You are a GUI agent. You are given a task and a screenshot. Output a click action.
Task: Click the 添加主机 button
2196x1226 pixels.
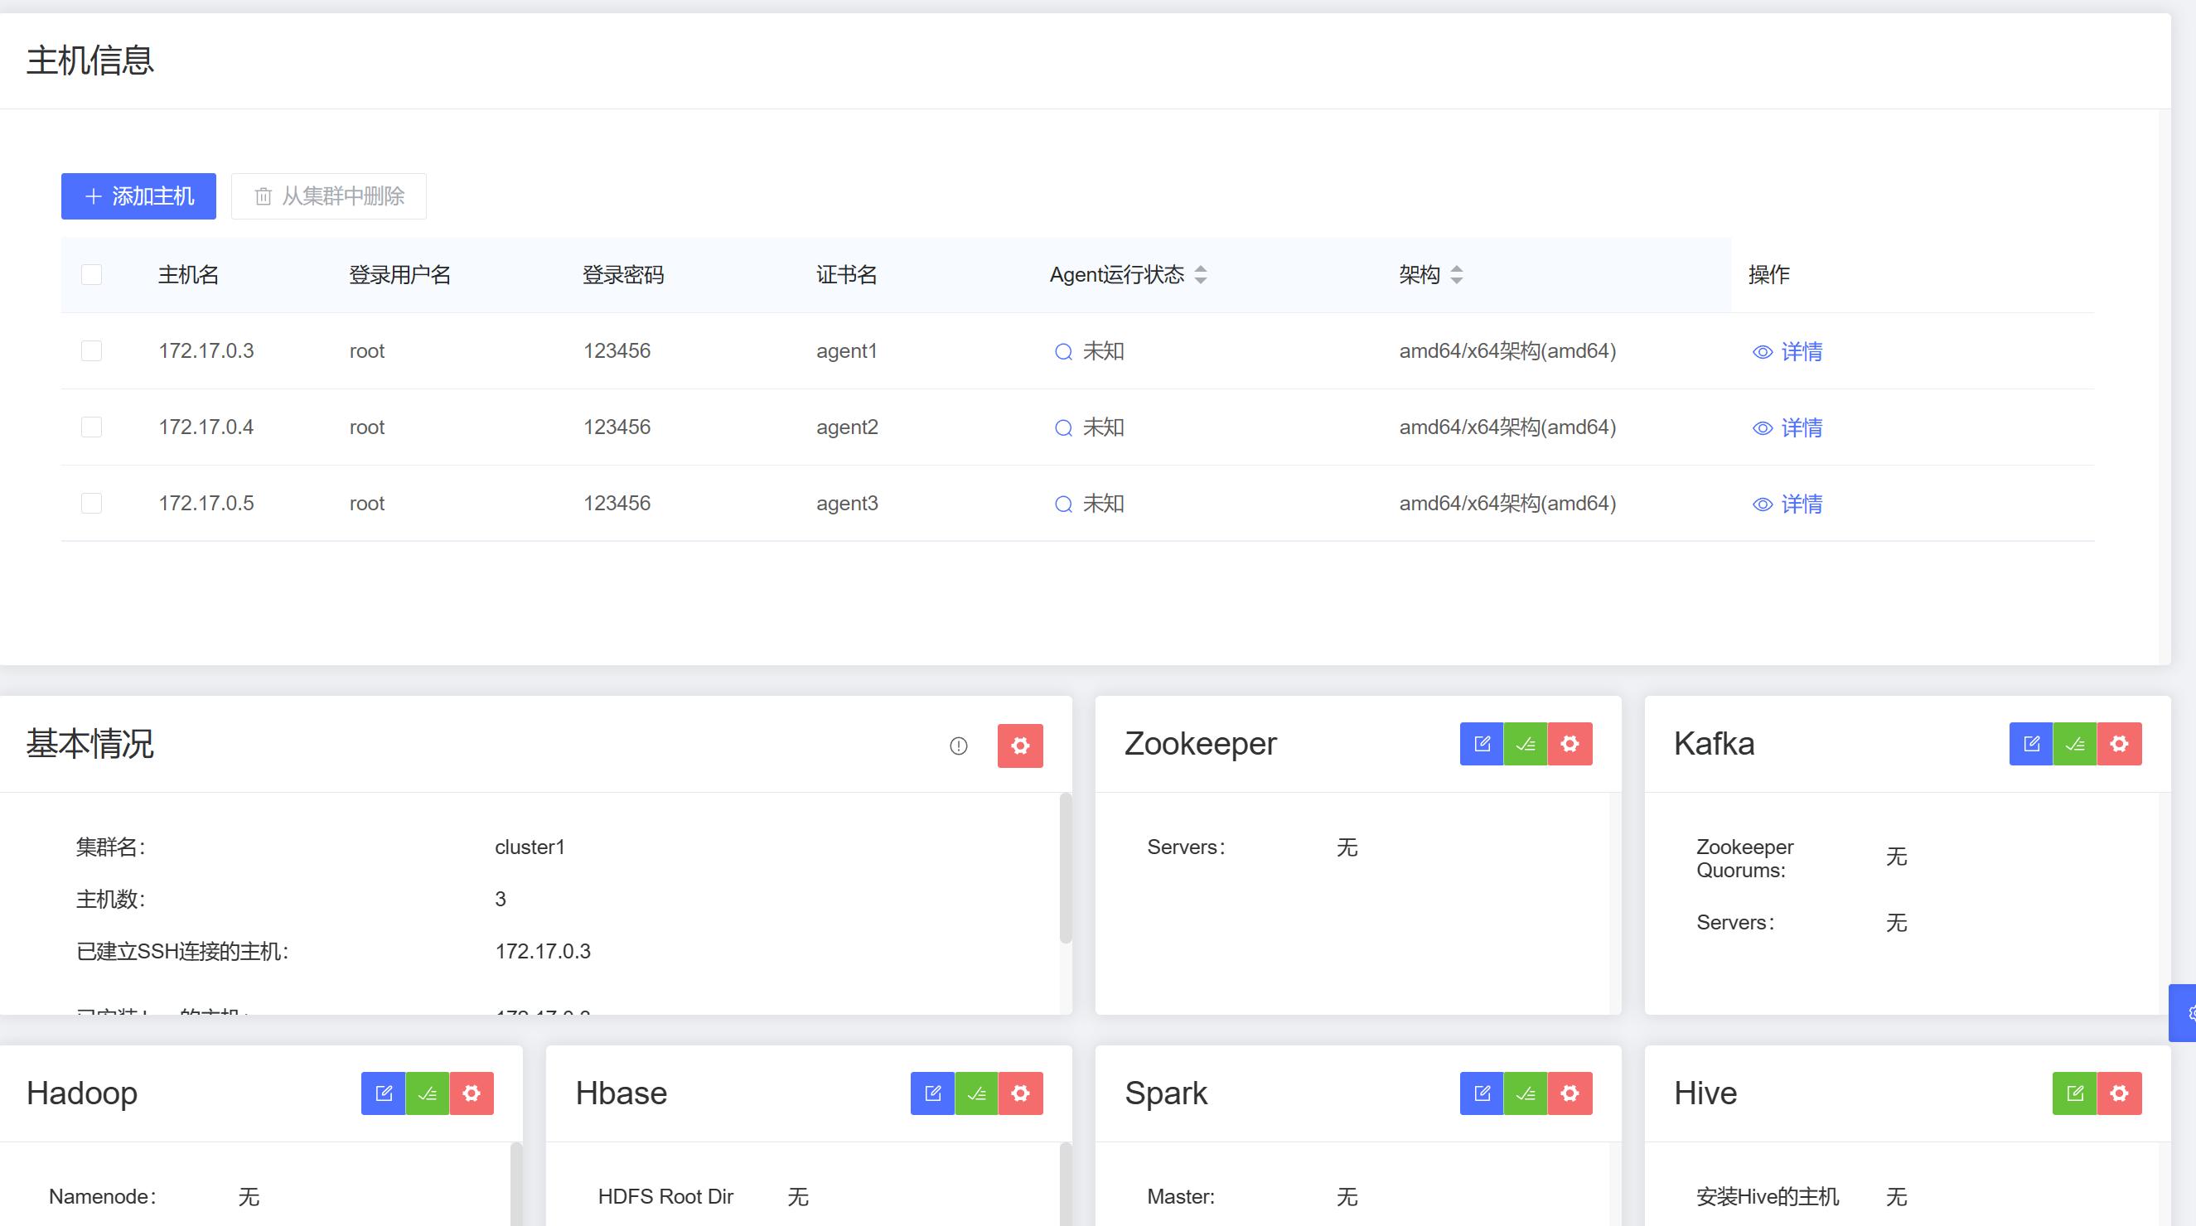139,196
